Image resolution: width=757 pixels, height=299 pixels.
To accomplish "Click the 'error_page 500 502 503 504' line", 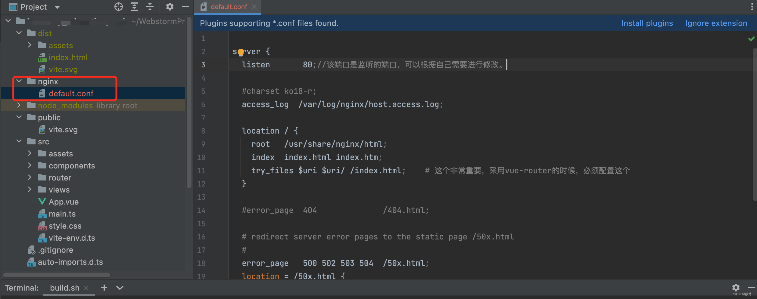I will pyautogui.click(x=335, y=263).
